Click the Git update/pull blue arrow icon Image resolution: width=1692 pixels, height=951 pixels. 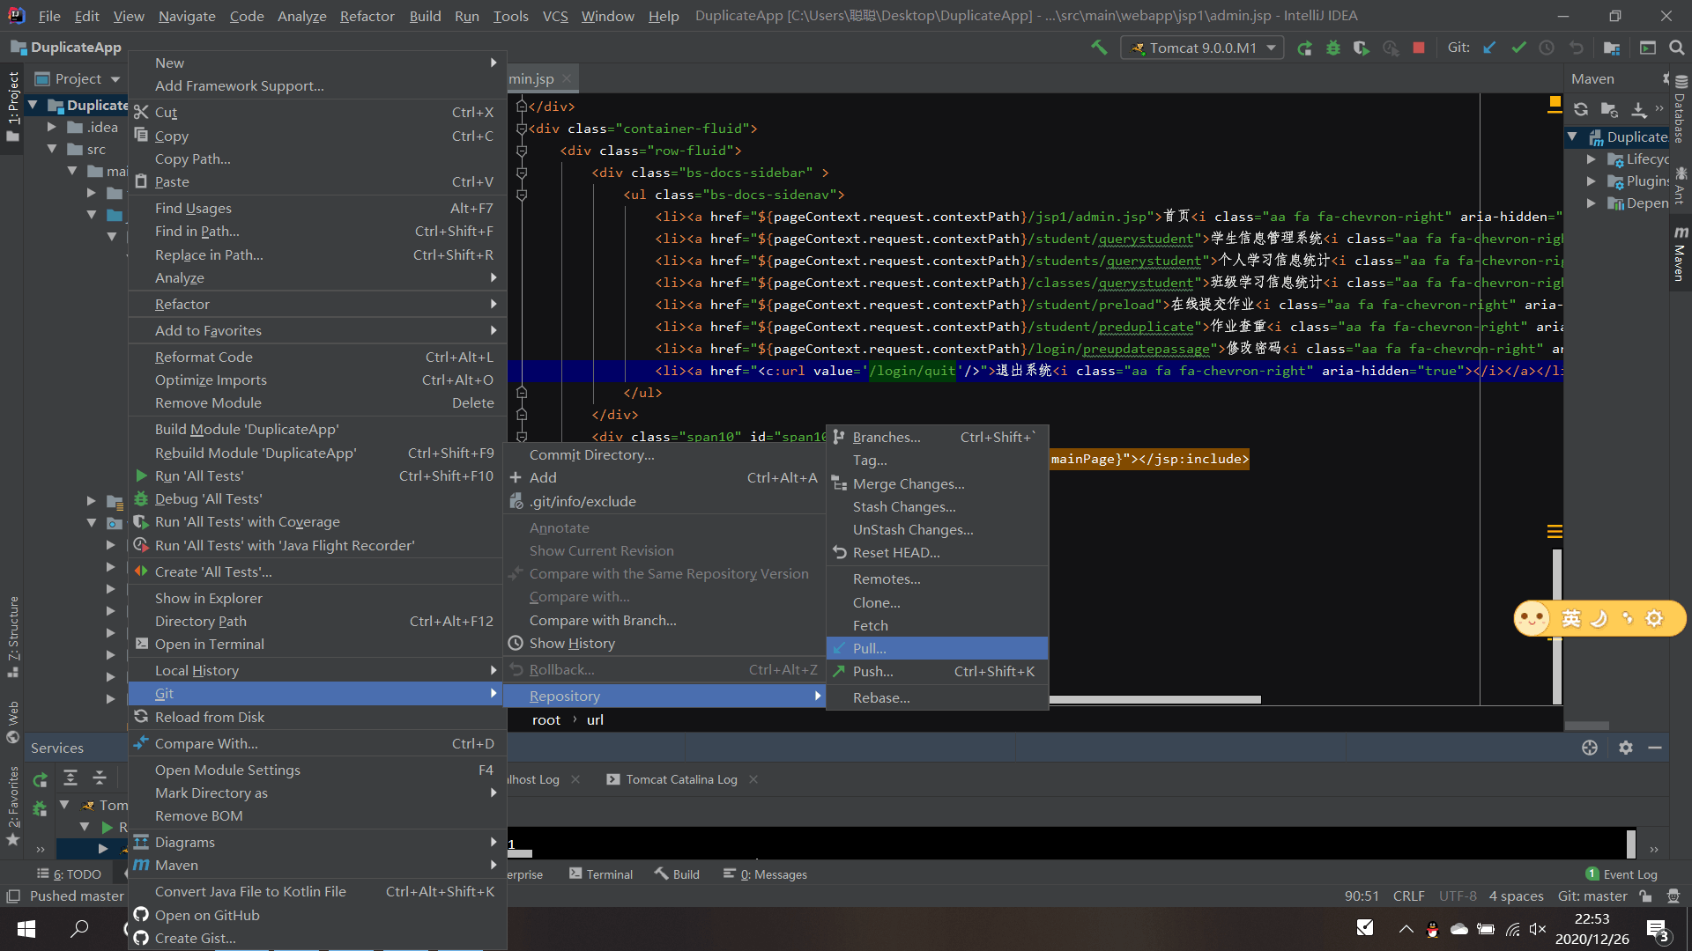click(1490, 48)
